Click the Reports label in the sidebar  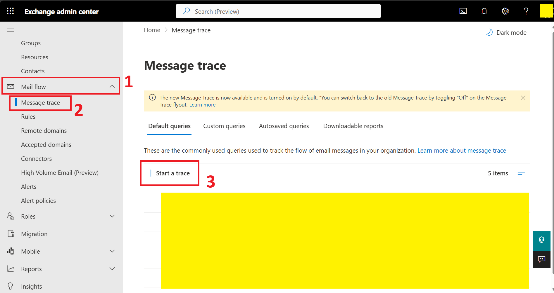pyautogui.click(x=31, y=269)
